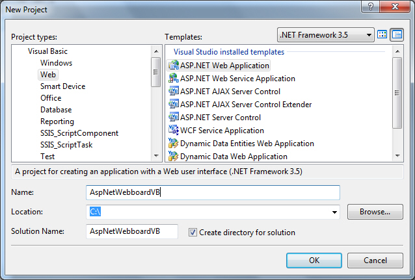Viewport: 415px width, 280px height.
Task: Click the Browse... button
Action: [x=375, y=212]
